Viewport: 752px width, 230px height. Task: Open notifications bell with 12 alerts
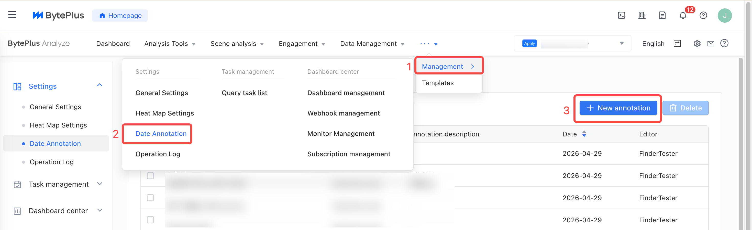683,16
